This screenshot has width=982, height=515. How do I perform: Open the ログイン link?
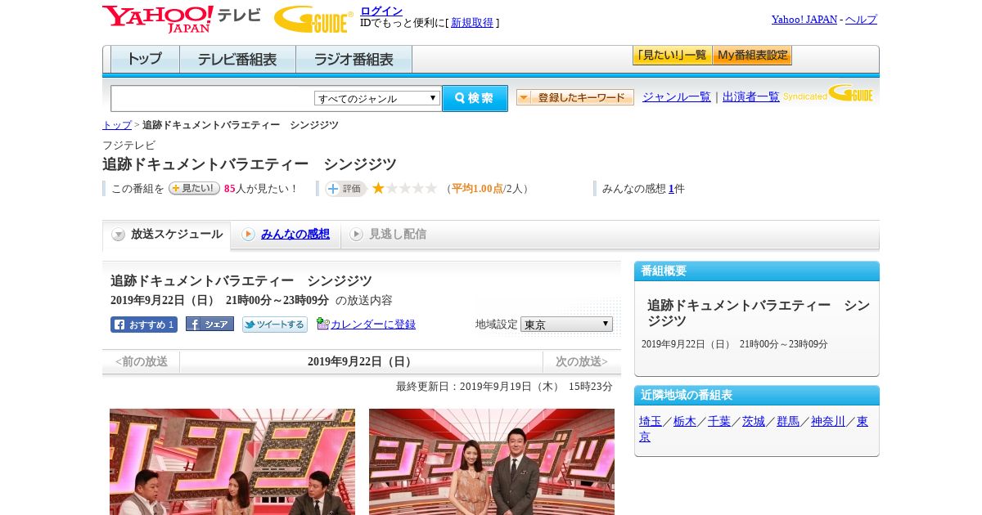(381, 11)
